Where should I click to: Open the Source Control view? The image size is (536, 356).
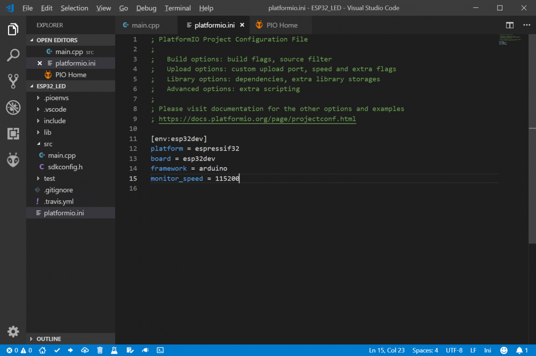13,81
